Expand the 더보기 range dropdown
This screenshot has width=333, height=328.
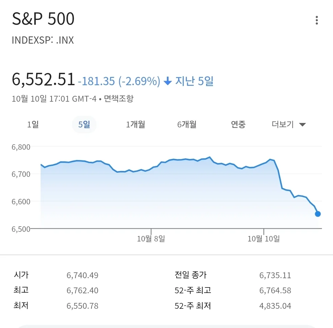(289, 124)
